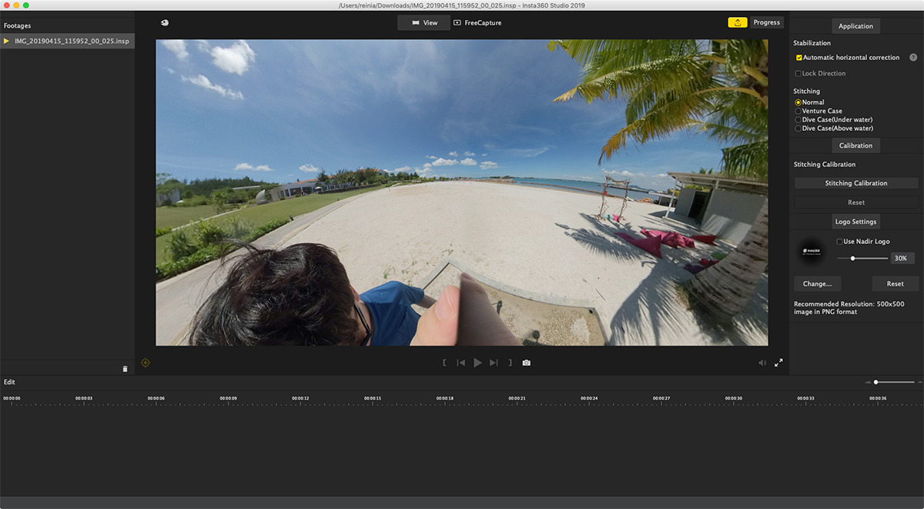Jump to next frame
This screenshot has width=924, height=509.
[494, 363]
